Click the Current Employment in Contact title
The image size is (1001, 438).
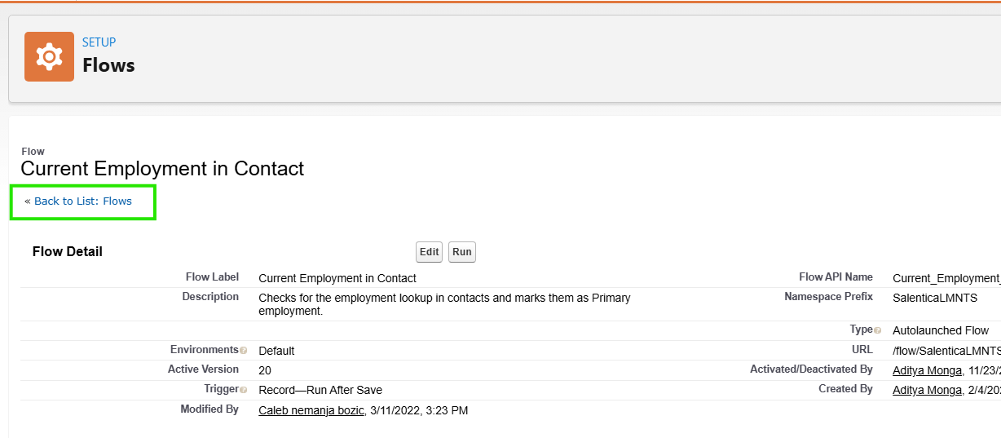162,169
